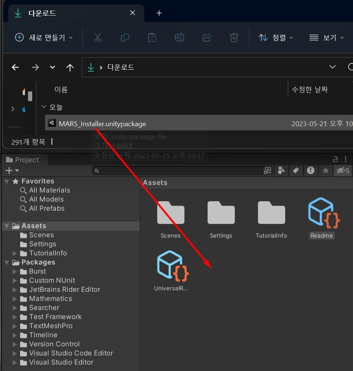Filter Project search by label tag icon
Viewport: 353px width, 371px height.
pyautogui.click(x=296, y=171)
